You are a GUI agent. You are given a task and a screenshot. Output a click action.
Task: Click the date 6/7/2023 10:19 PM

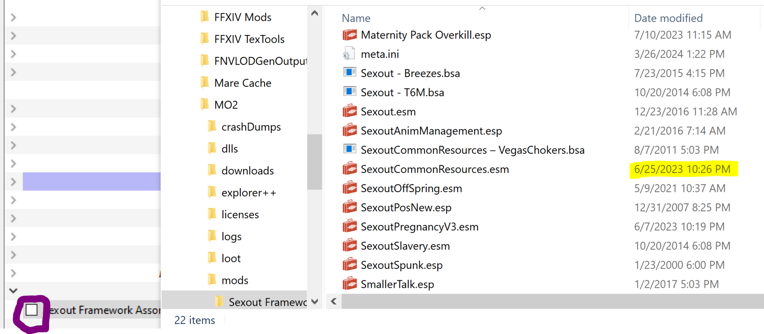(x=680, y=227)
